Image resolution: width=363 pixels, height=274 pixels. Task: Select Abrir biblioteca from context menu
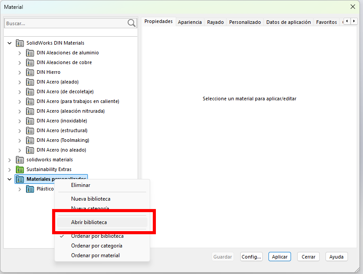pyautogui.click(x=89, y=222)
